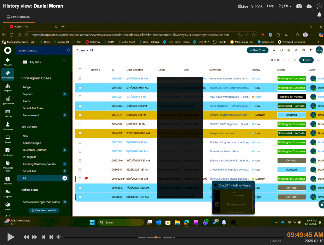Viewport: 324px width, 245px height.
Task: Check the checkbox on case 0077880
Action: pos(80,197)
